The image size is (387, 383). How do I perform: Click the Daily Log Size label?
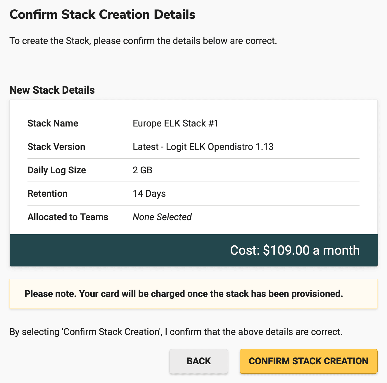click(57, 170)
